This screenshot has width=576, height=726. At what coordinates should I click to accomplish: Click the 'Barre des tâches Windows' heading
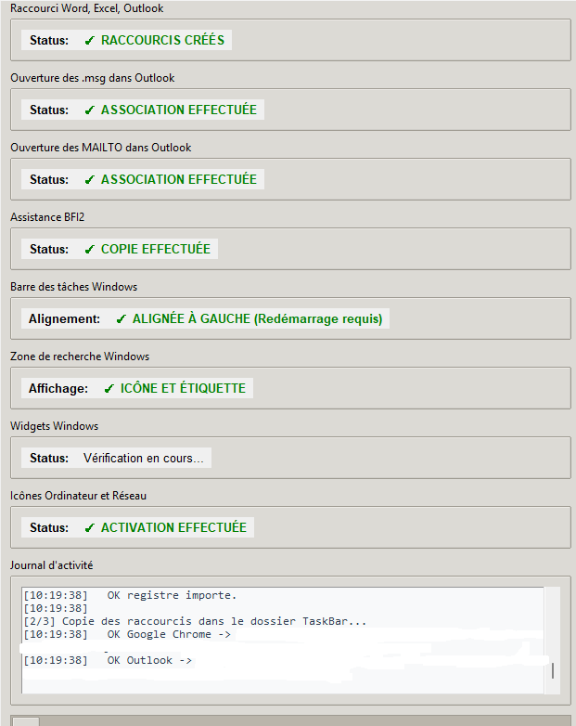[x=73, y=287]
